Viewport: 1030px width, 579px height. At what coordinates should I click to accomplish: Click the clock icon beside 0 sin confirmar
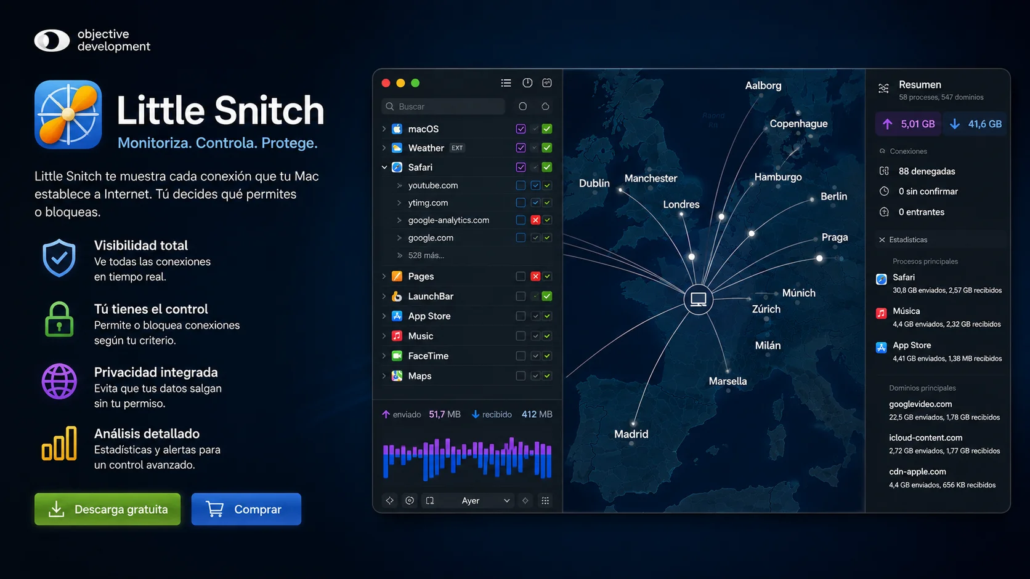[884, 191]
